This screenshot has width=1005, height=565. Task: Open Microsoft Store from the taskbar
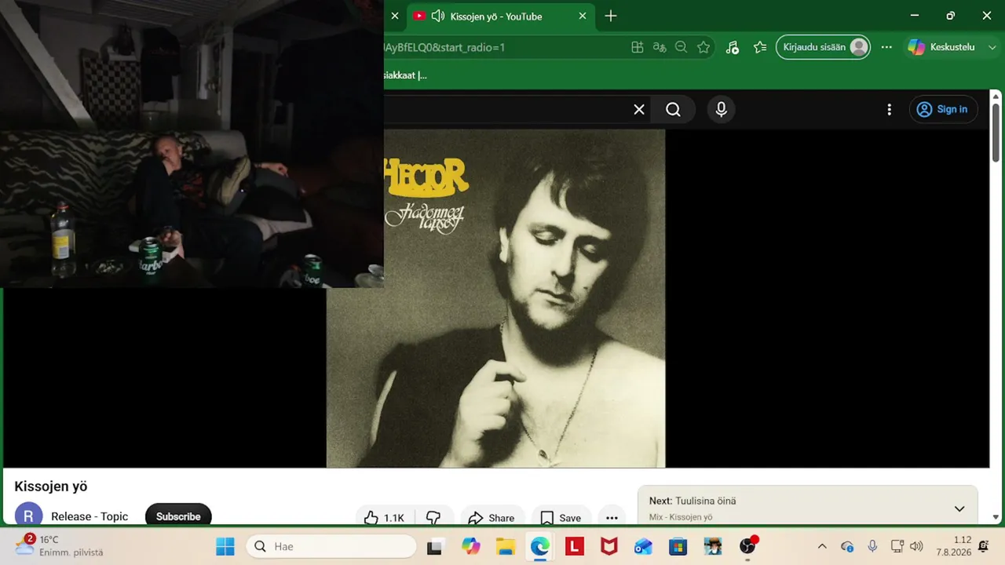(678, 546)
